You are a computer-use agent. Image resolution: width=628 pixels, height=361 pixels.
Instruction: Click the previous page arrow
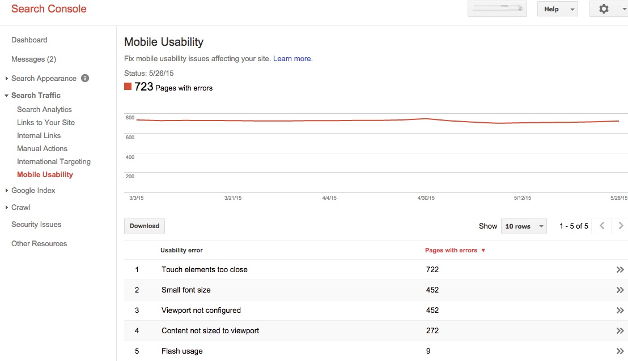pos(601,225)
